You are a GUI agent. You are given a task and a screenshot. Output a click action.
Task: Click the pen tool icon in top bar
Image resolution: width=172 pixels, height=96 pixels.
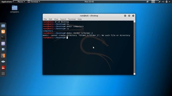coord(159,2)
